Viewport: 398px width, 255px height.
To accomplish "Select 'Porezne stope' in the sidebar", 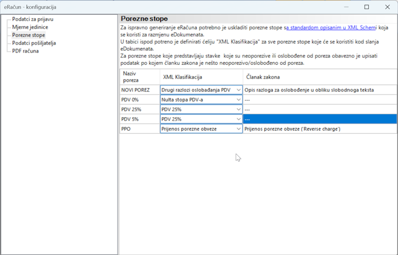I will point(29,35).
